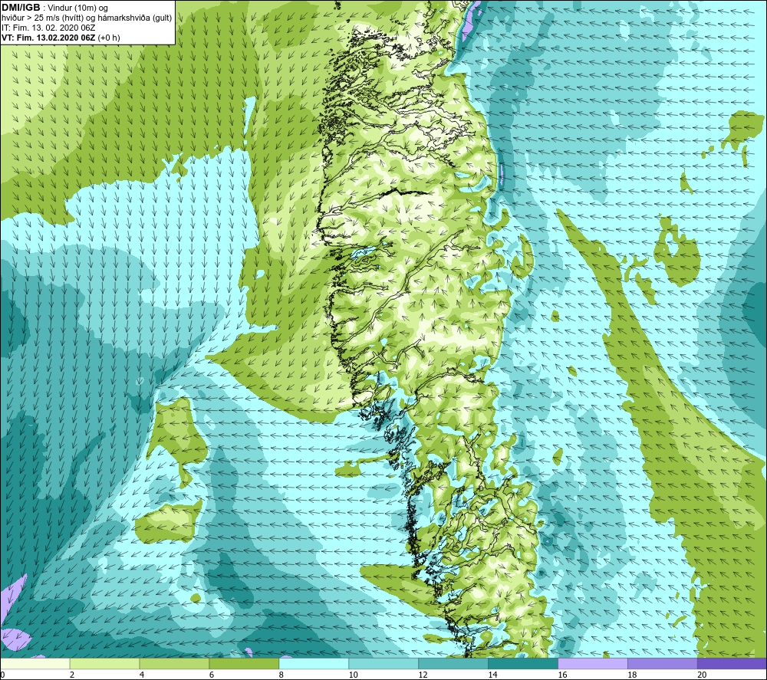Click the scale label '2'
The width and height of the screenshot is (767, 680).
click(72, 675)
